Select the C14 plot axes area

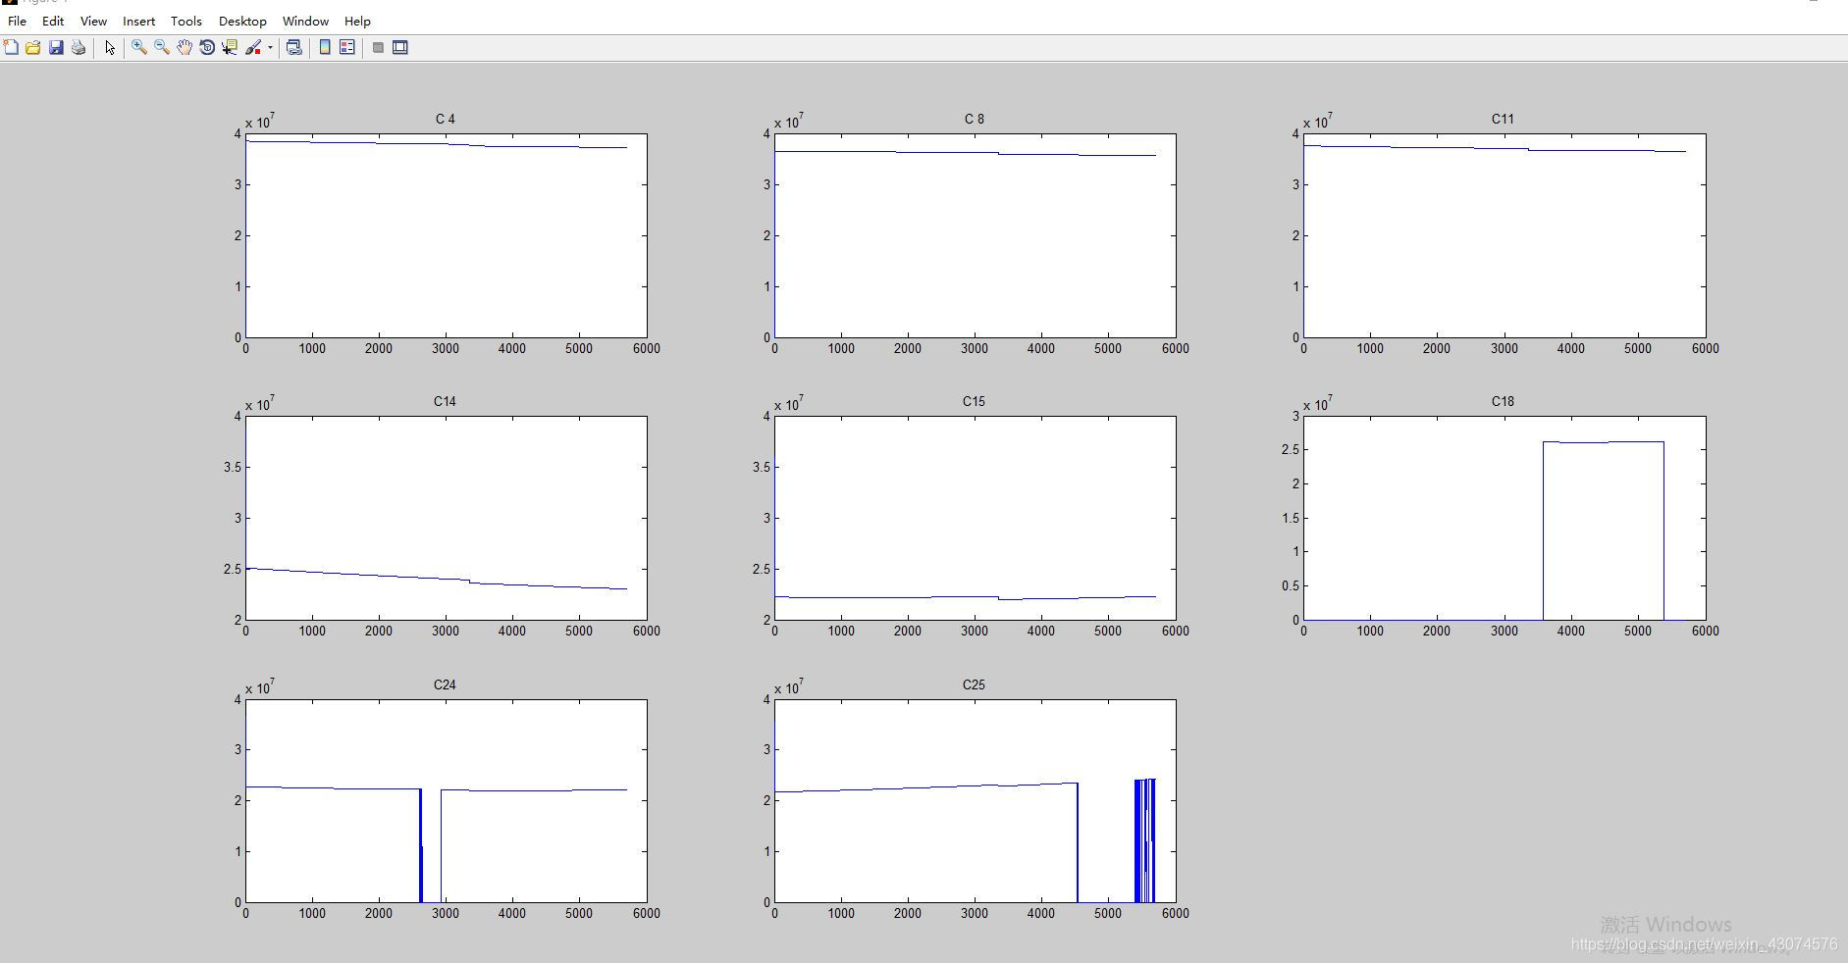coord(446,518)
